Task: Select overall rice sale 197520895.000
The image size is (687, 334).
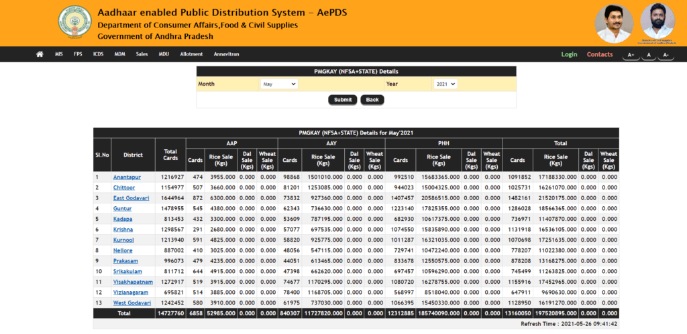Action: [x=556, y=313]
